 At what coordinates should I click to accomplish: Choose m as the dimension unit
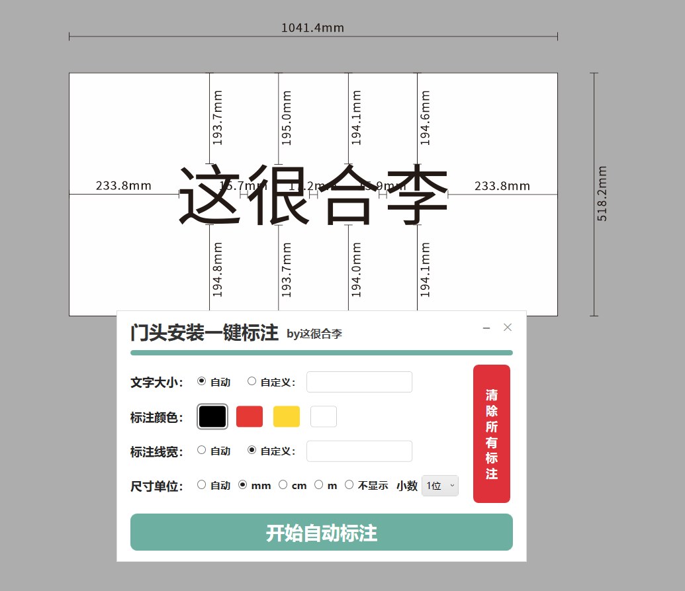point(319,484)
